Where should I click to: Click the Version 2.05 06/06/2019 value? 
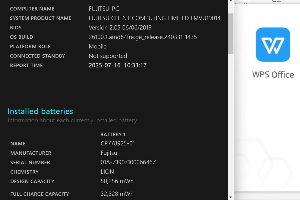click(x=120, y=28)
